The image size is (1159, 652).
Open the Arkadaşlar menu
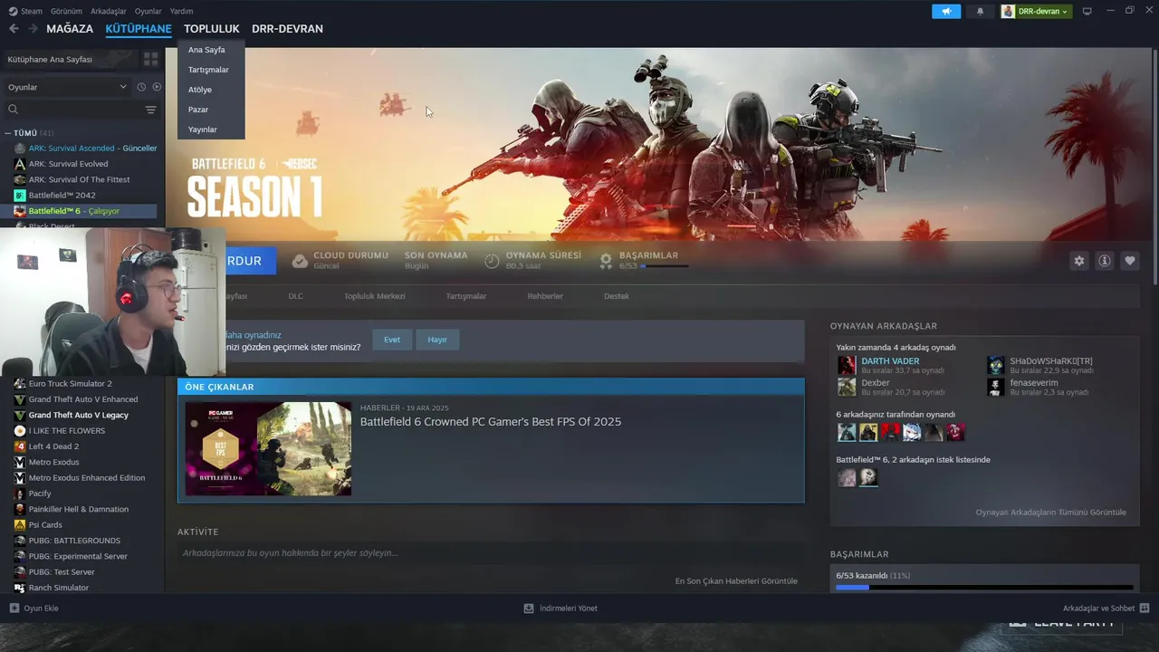point(109,11)
